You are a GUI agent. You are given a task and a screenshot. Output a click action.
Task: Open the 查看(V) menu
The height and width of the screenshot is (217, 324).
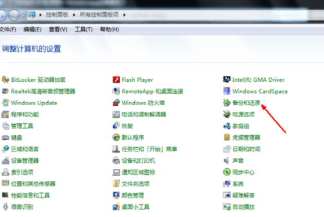[x=58, y=29]
